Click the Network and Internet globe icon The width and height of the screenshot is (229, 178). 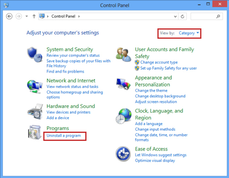35,86
